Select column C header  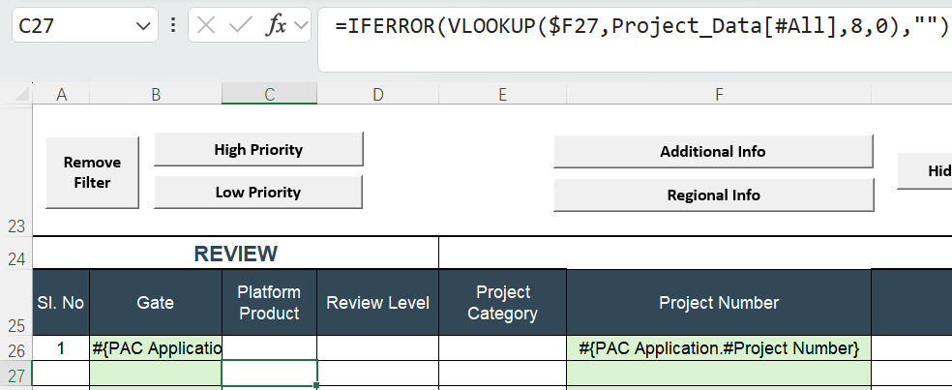tap(269, 94)
